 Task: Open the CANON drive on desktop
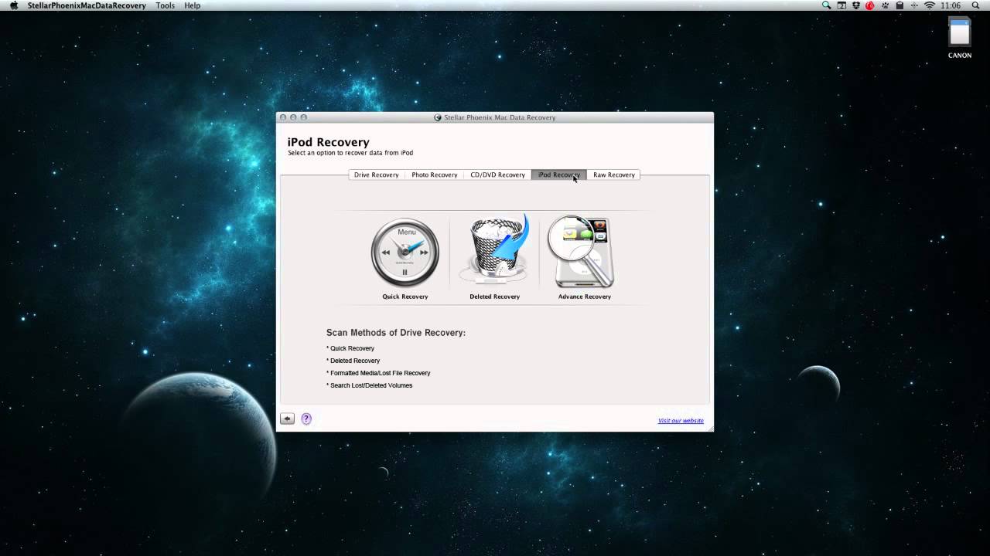960,38
